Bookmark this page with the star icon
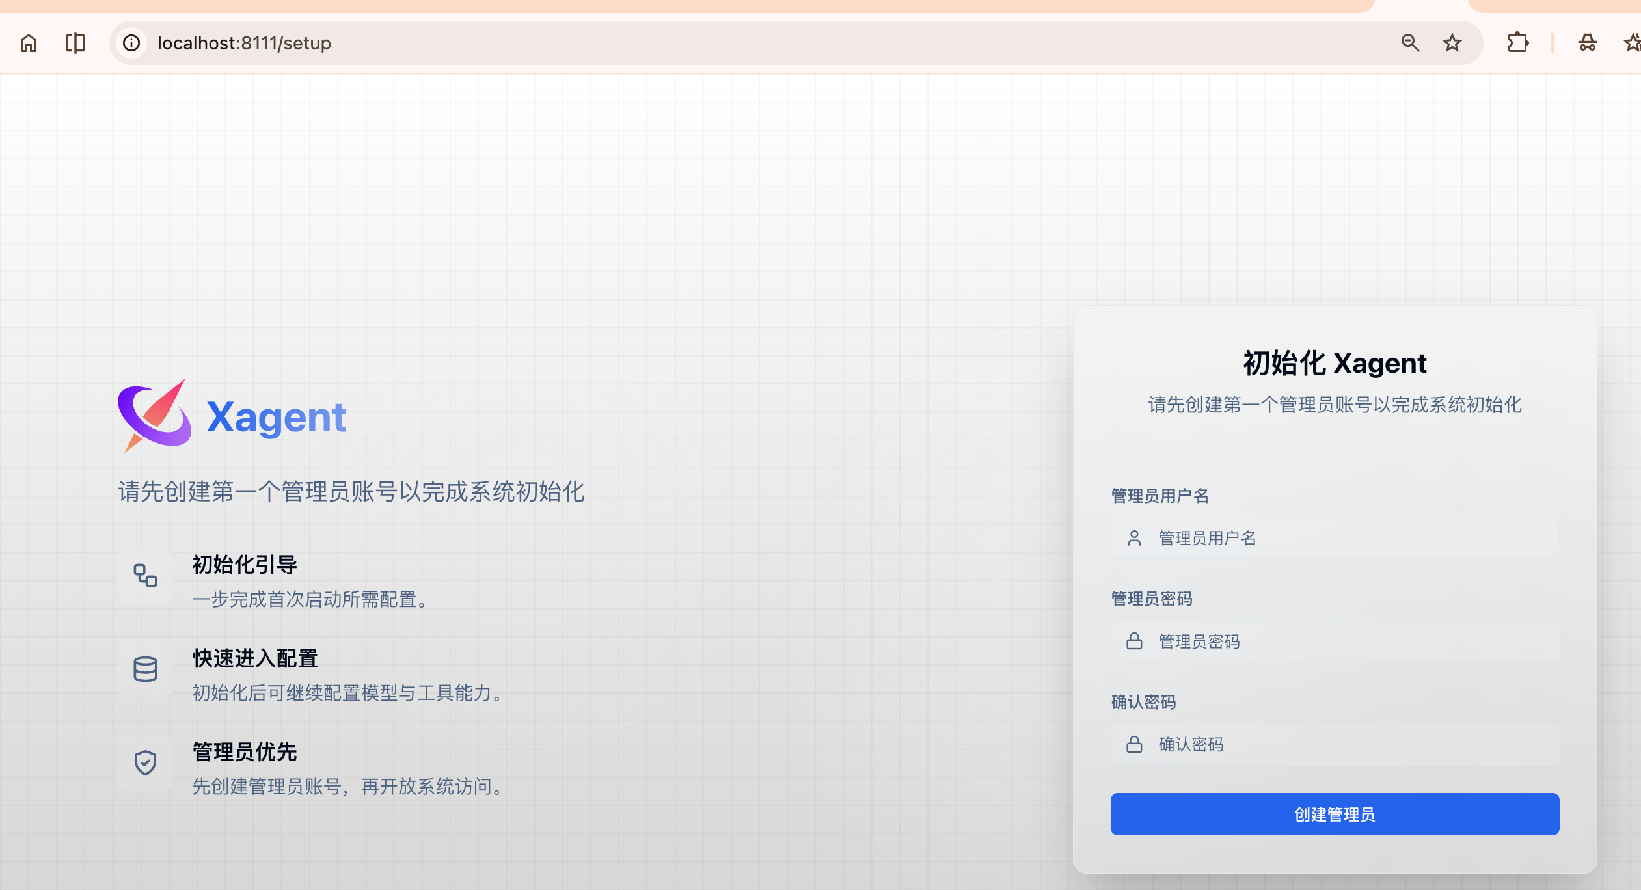 point(1452,43)
